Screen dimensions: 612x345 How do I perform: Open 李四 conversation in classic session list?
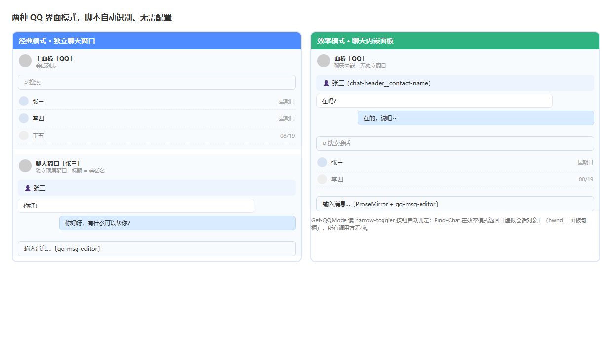[156, 118]
